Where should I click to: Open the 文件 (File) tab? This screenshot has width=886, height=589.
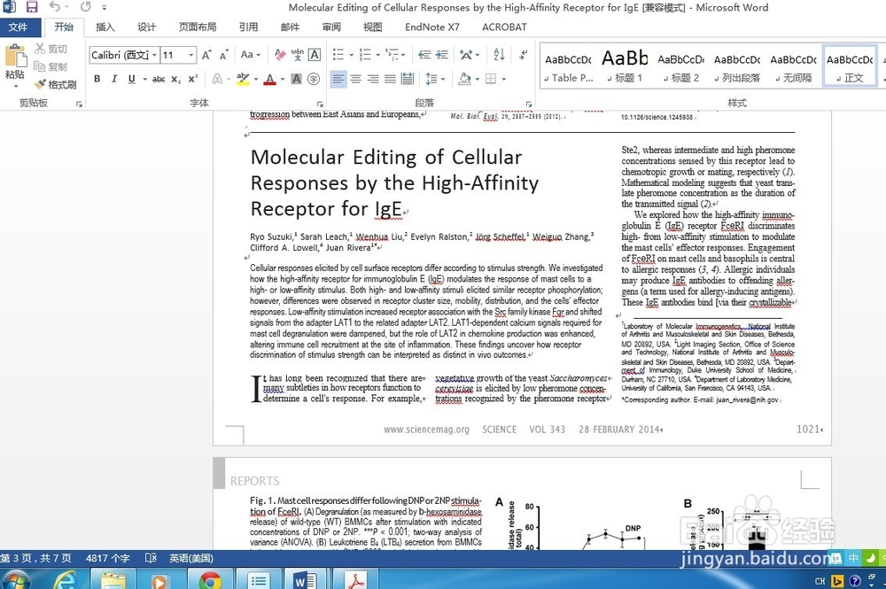(19, 27)
